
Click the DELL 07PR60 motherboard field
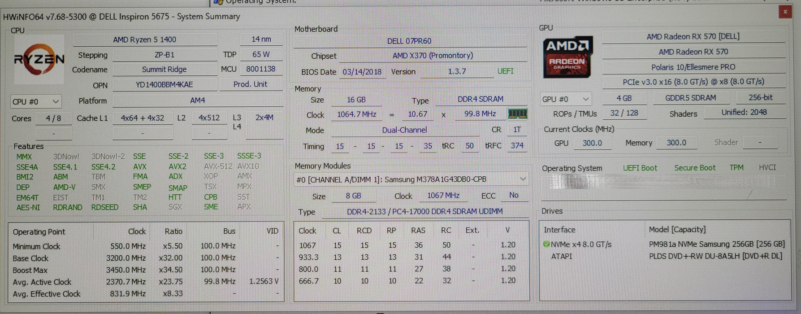[410, 41]
